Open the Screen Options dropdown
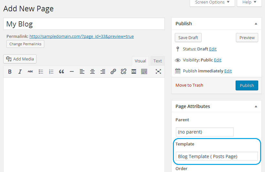The width and height of the screenshot is (265, 172). click(x=212, y=2)
